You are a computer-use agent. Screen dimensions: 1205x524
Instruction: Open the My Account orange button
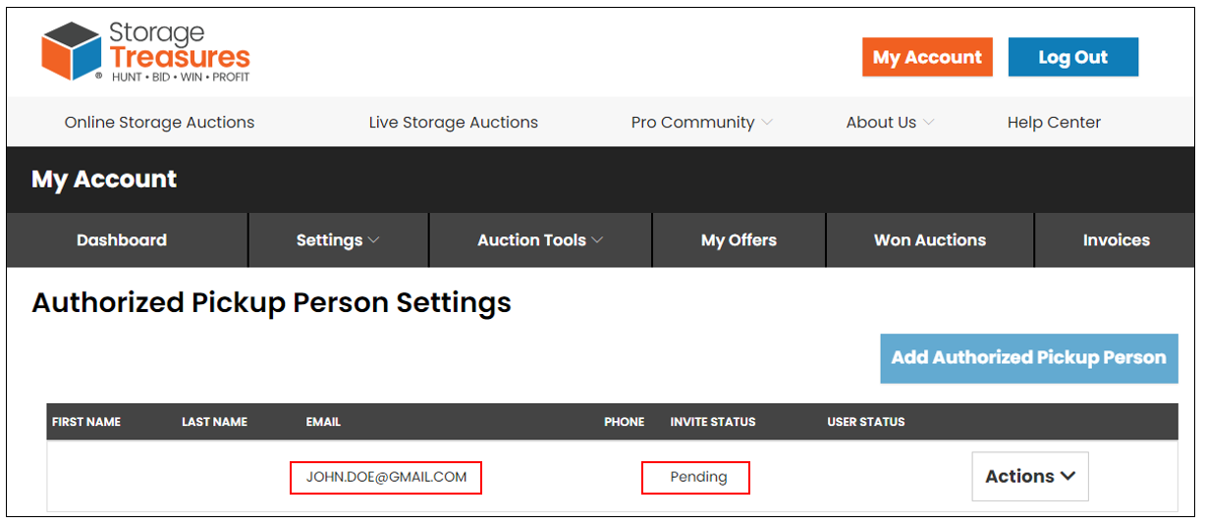click(x=927, y=57)
